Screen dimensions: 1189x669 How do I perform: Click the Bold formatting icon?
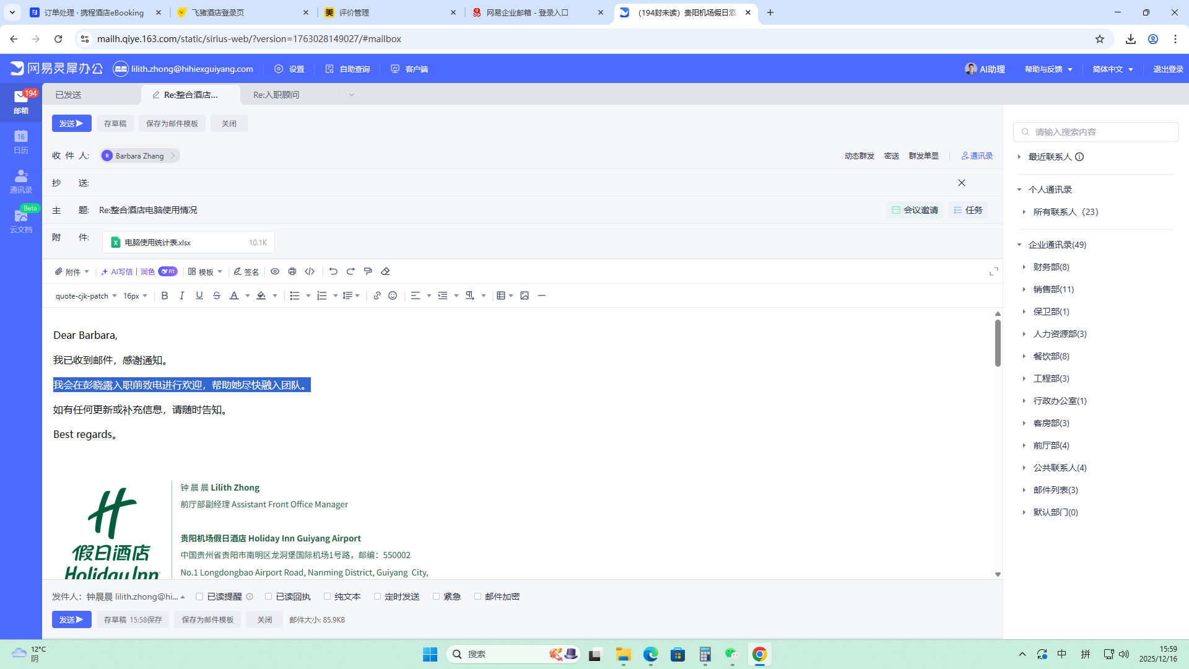(165, 295)
